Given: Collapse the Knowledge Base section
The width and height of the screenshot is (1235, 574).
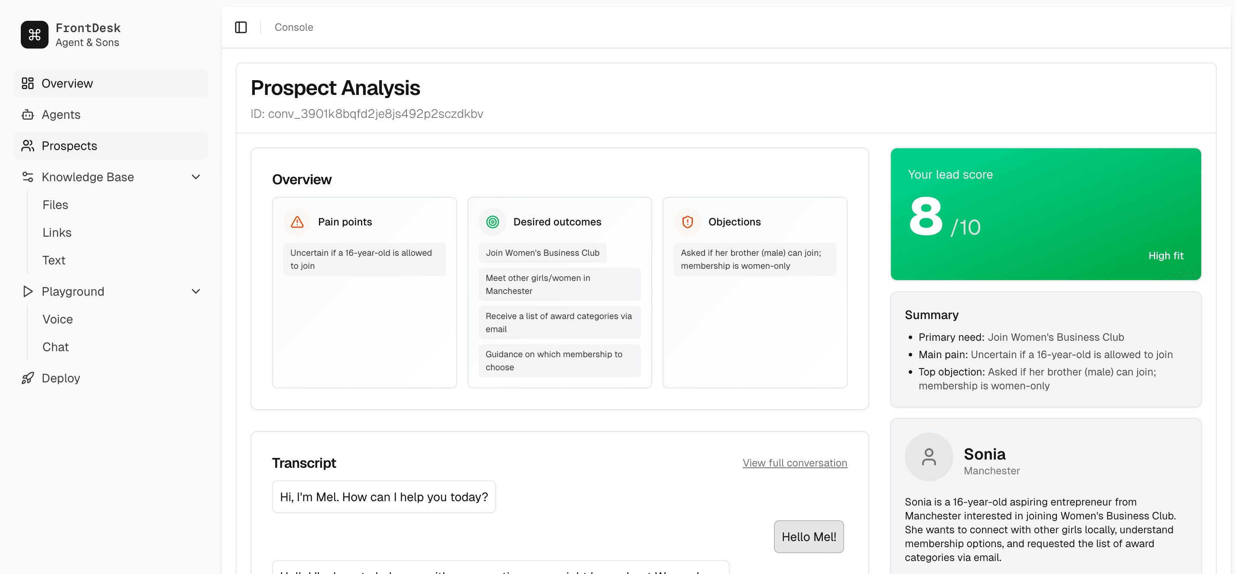Looking at the screenshot, I should point(195,176).
